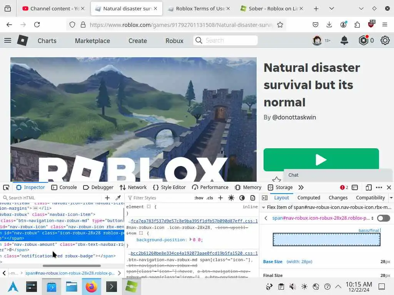Open the Firefox Downloads arrow icon
The width and height of the screenshot is (394, 295).
tap(329, 25)
